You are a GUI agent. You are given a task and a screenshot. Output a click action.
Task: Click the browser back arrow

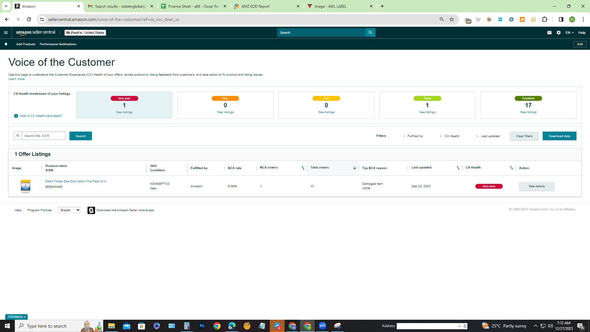(7, 19)
